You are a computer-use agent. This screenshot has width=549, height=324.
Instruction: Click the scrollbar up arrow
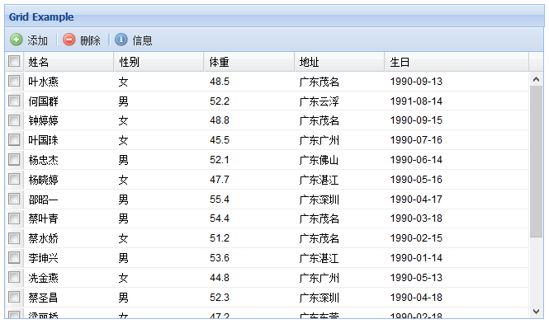click(x=536, y=79)
